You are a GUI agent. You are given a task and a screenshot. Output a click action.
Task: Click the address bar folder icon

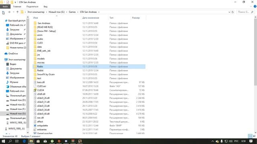[22, 12]
